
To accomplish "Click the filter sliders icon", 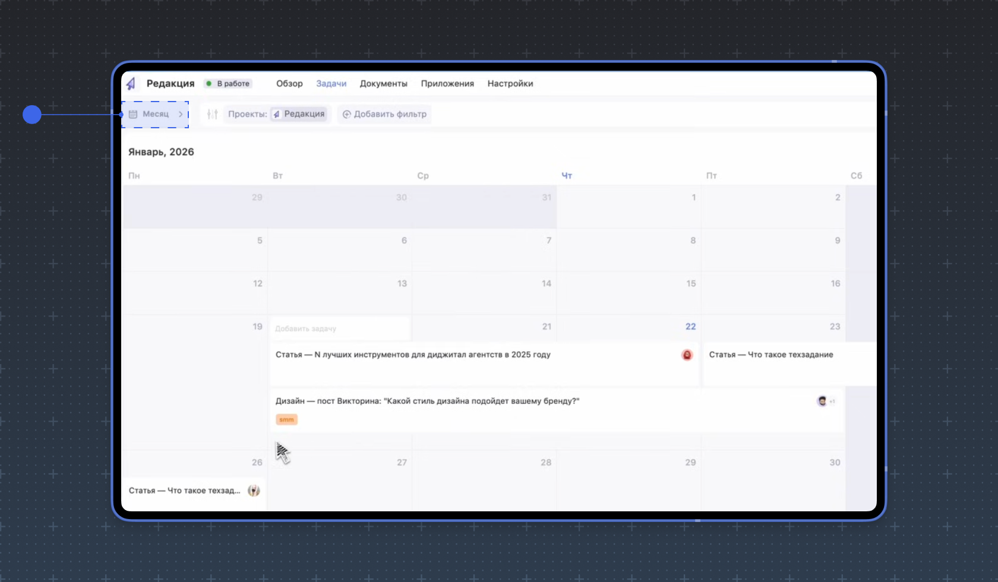I will click(212, 114).
